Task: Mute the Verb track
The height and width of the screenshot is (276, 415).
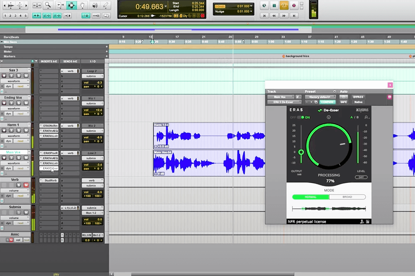Action: pos(26,185)
